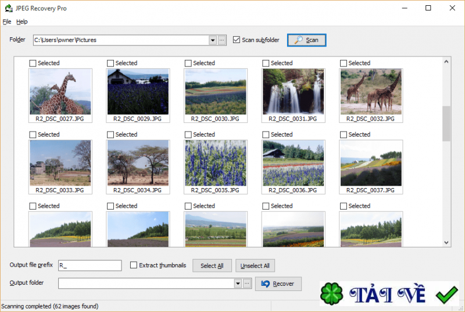
Task: Open the Help menu
Action: coord(22,22)
